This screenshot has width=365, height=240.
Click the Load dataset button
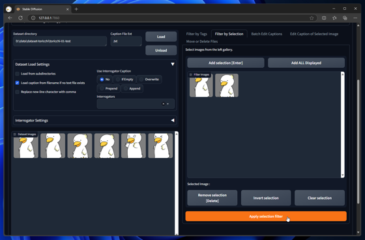(161, 37)
